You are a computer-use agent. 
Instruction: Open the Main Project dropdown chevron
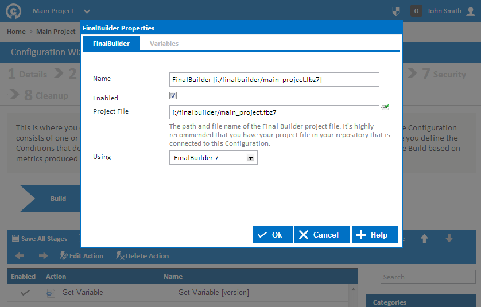click(87, 11)
